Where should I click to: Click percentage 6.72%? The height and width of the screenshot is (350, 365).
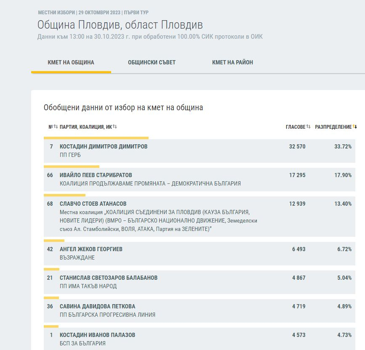point(344,249)
